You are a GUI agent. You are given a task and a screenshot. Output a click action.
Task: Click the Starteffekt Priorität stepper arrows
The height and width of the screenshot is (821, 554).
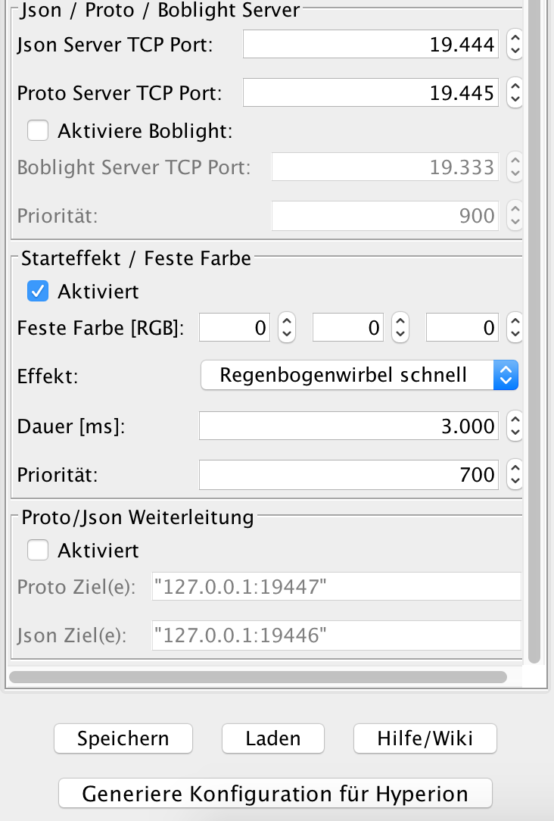tap(515, 475)
